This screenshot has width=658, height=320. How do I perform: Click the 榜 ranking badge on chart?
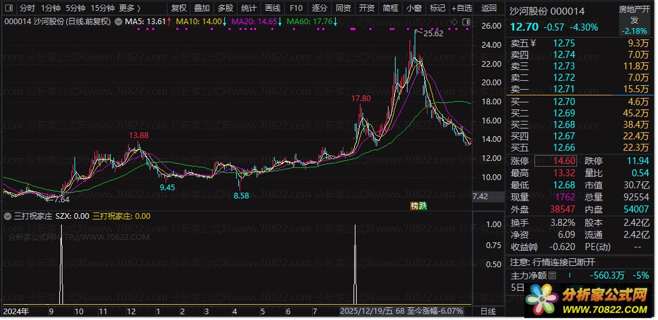tap(414, 205)
